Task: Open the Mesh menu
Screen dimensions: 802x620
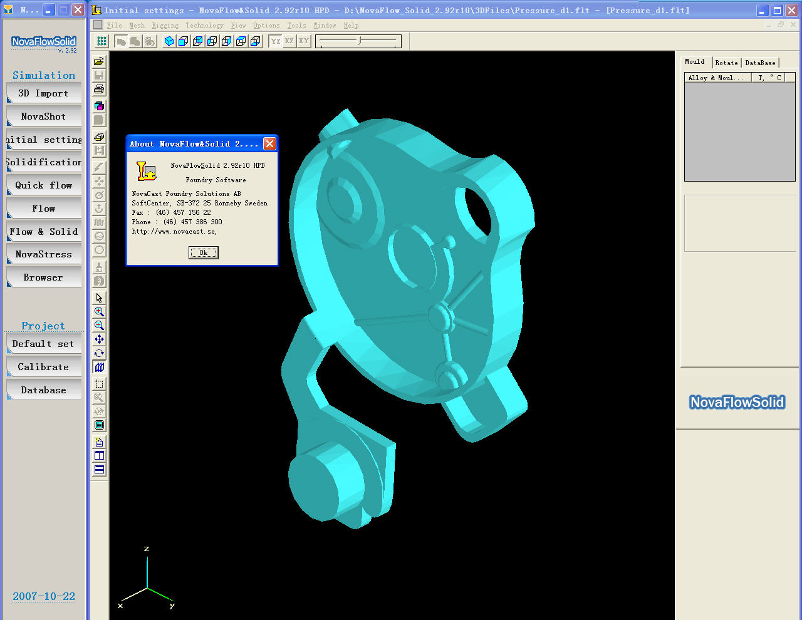Action: click(x=137, y=25)
